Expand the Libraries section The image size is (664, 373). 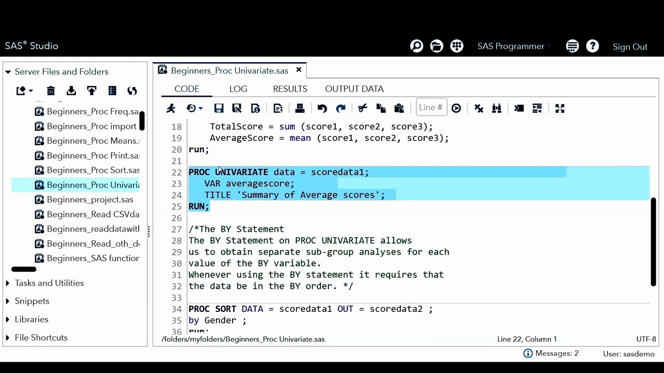pyautogui.click(x=7, y=319)
